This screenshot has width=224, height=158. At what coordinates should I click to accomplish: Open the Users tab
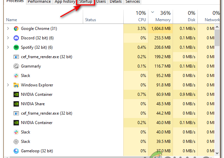point(101,2)
